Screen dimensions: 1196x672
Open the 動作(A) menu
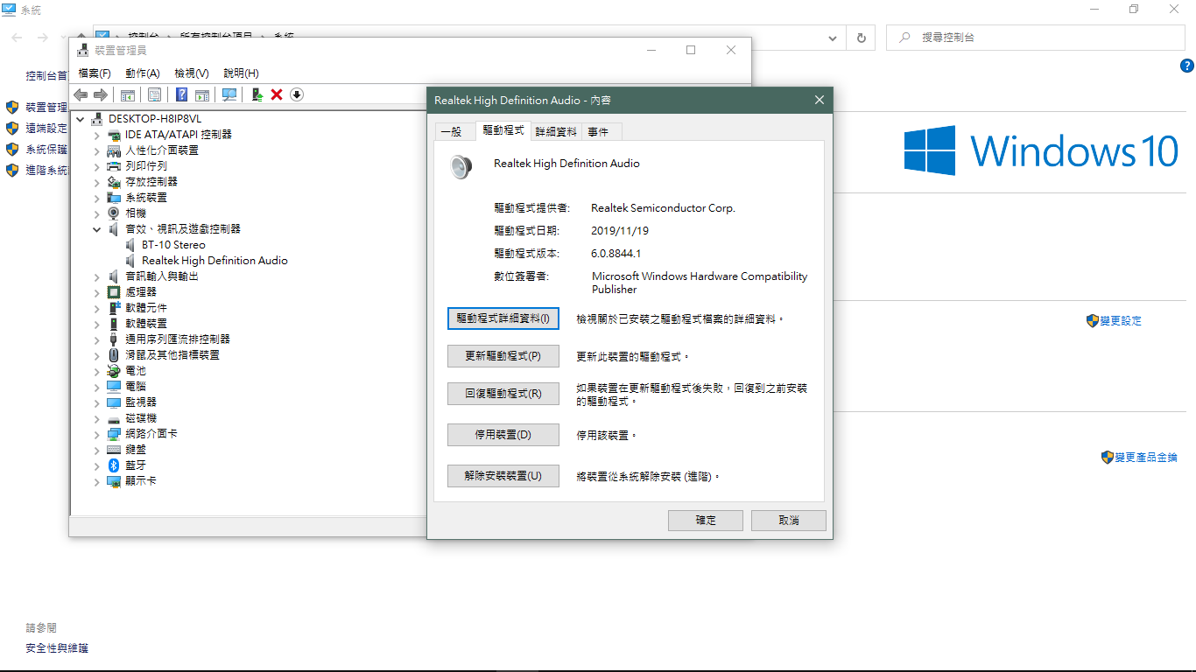point(143,73)
